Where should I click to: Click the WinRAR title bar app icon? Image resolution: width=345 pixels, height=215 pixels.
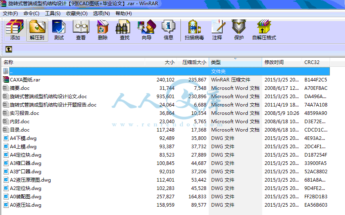point(3,3)
